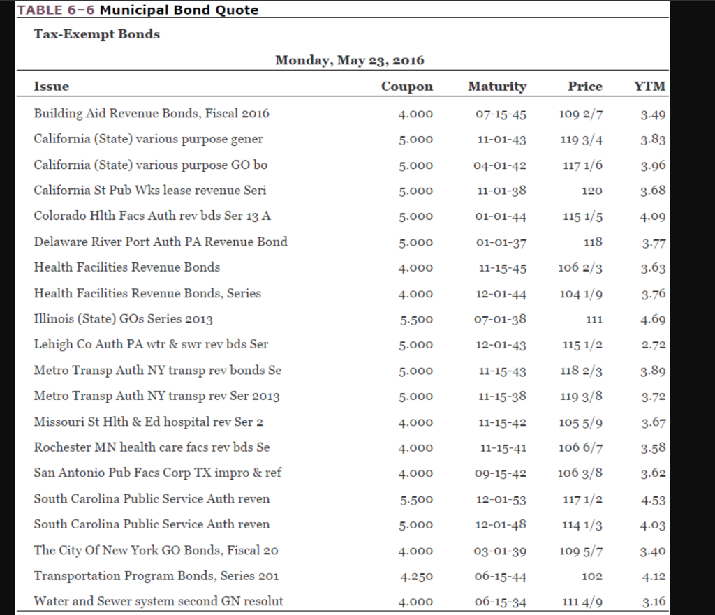This screenshot has width=715, height=615.
Task: Click the Tax-Exempt Bonds heading
Action: point(96,34)
